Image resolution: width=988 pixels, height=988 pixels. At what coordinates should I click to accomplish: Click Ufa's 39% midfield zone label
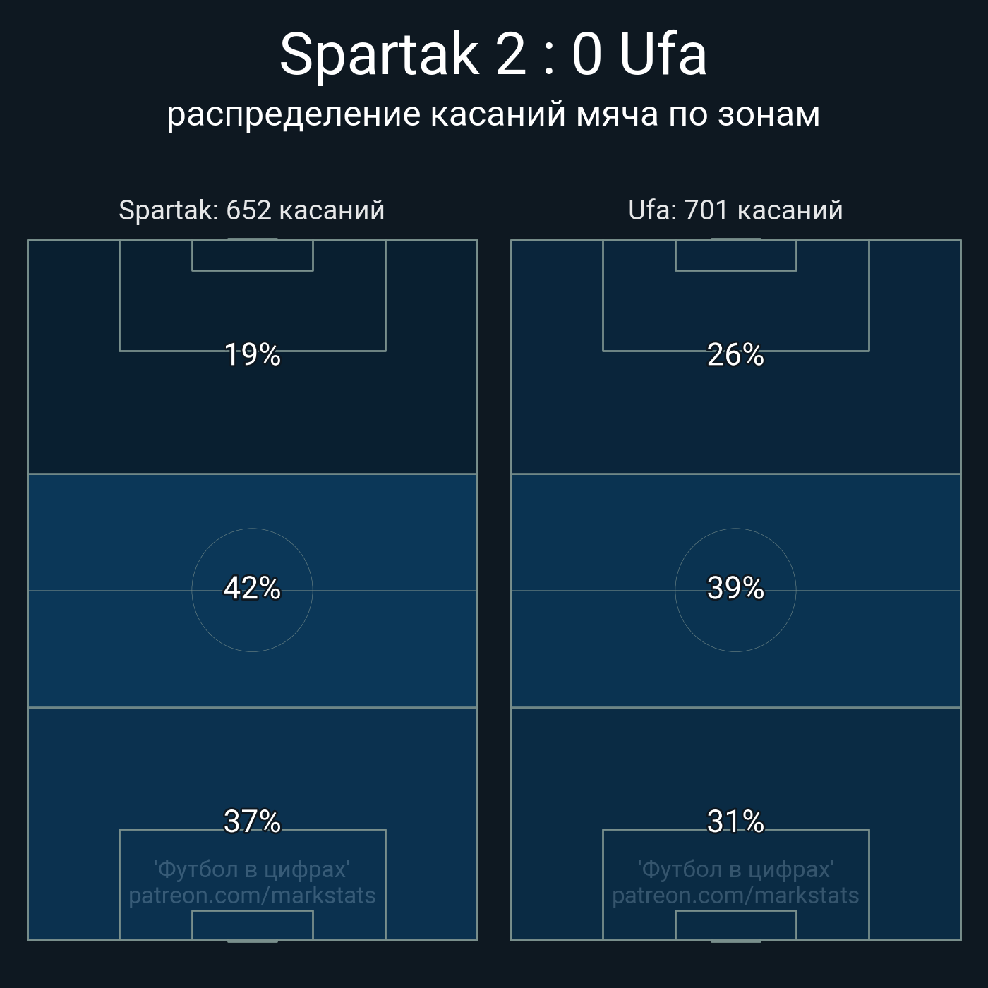735,588
